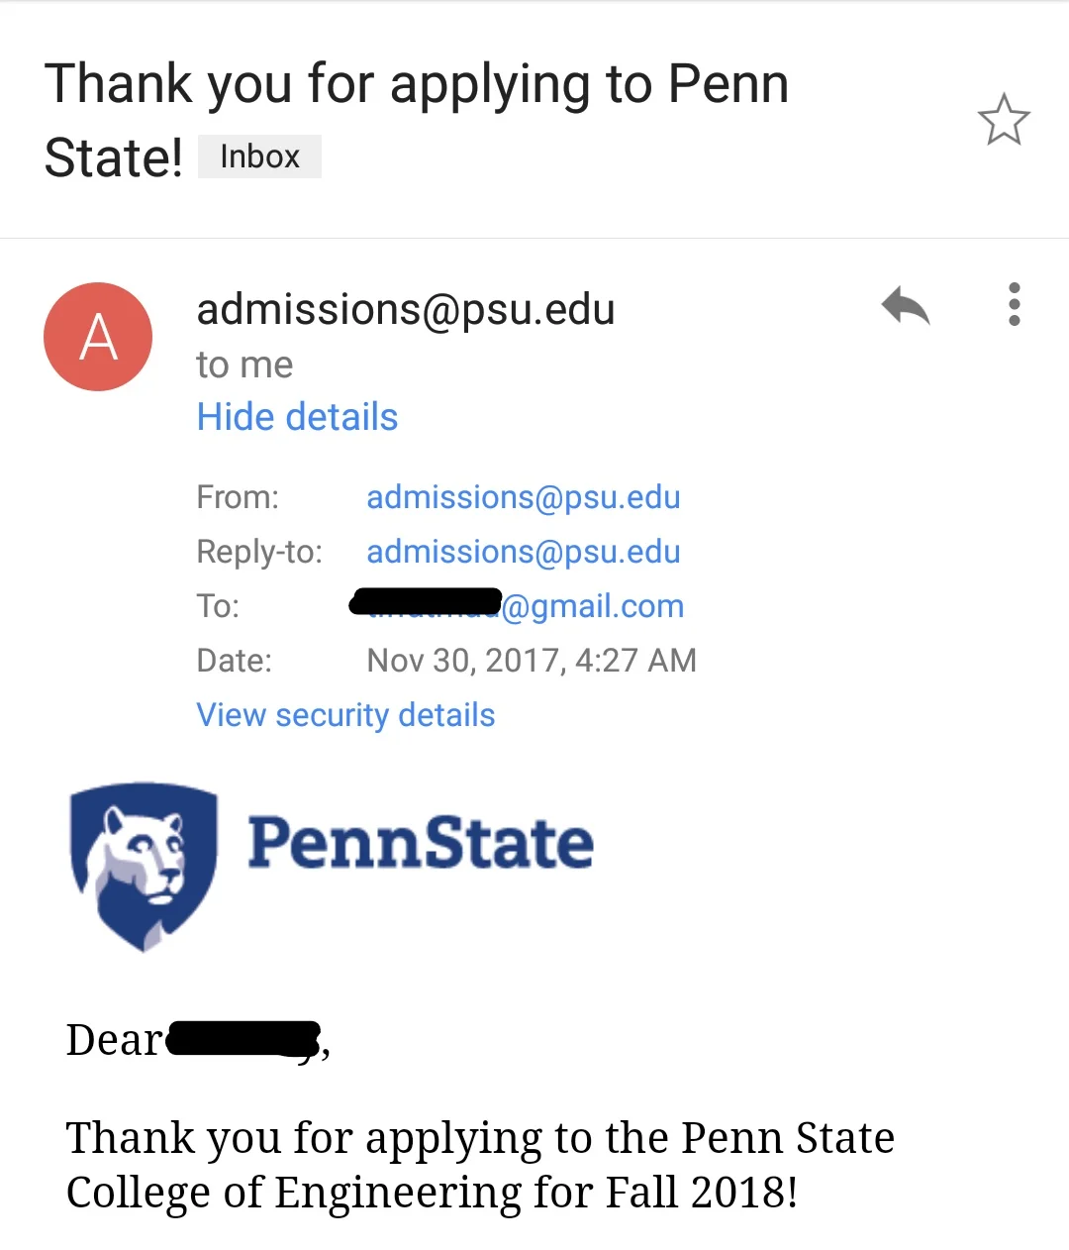Tap the Dear greeting line
The image size is (1069, 1250).
coord(198,1040)
